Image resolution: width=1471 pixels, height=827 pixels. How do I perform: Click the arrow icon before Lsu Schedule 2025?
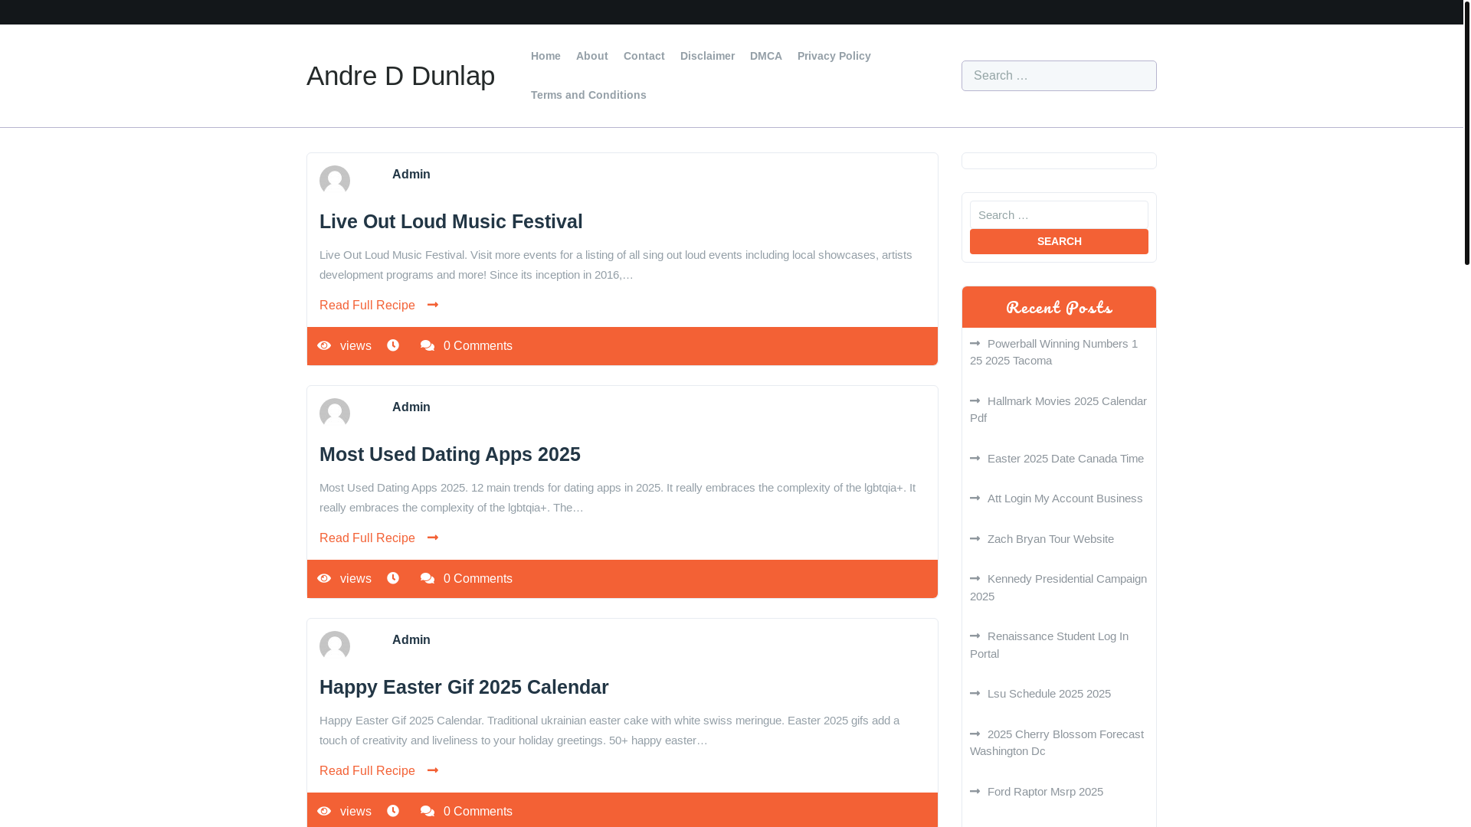[975, 694]
